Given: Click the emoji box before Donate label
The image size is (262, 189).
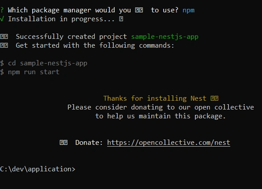Looking at the screenshot, I should click(64, 143).
